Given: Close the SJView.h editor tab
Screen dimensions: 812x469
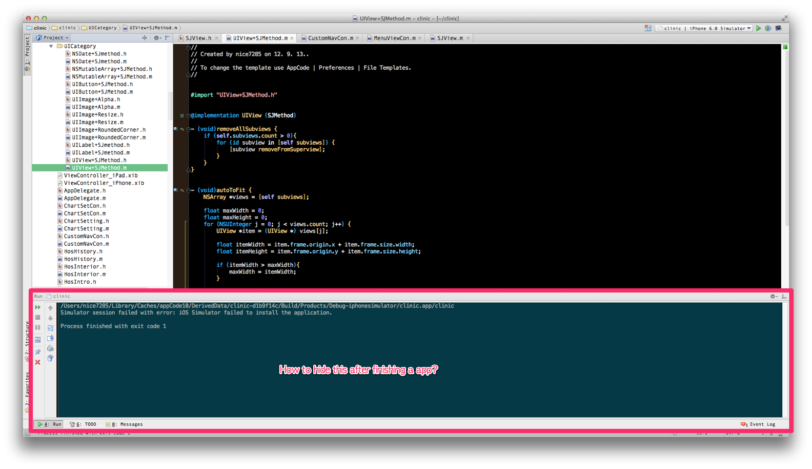Looking at the screenshot, I should (216, 38).
